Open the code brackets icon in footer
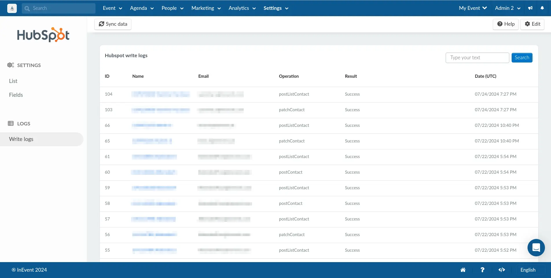This screenshot has width=551, height=278. pos(502,270)
